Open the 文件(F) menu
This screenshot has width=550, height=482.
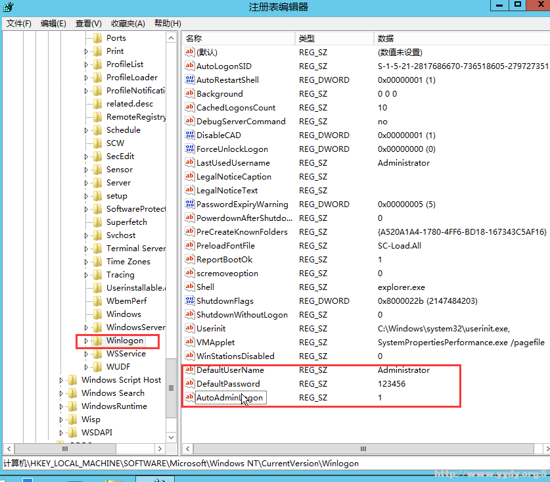[19, 24]
